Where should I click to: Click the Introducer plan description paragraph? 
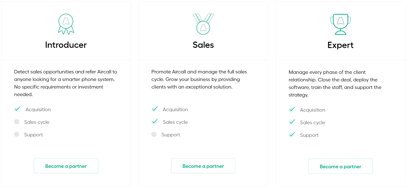click(65, 83)
